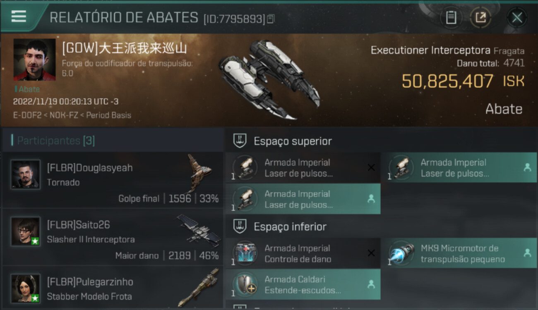Image resolution: width=538 pixels, height=310 pixels.
Task: Open the E-DOF2 system location link
Action: [x=27, y=115]
